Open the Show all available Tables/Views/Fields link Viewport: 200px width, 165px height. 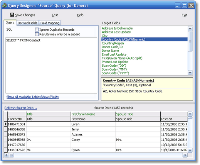tap(32, 97)
